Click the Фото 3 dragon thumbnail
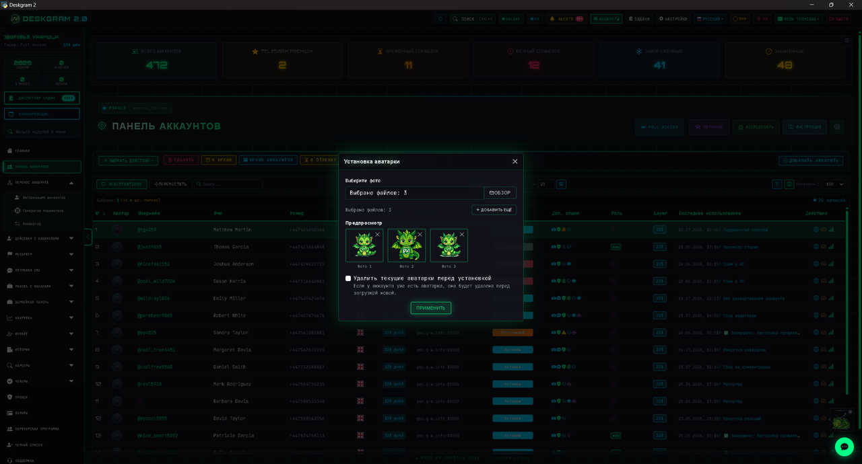Screen dimensions: 862x464 click(x=449, y=245)
